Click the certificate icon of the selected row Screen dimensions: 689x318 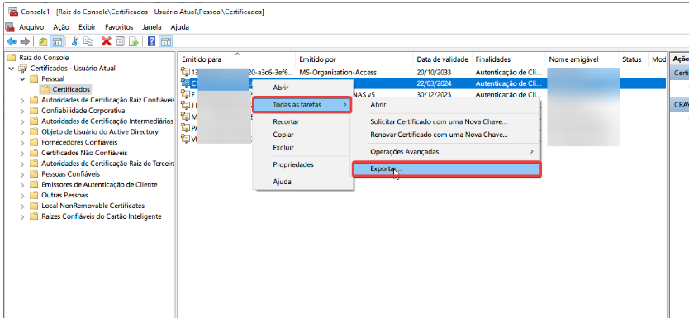pyautogui.click(x=185, y=83)
